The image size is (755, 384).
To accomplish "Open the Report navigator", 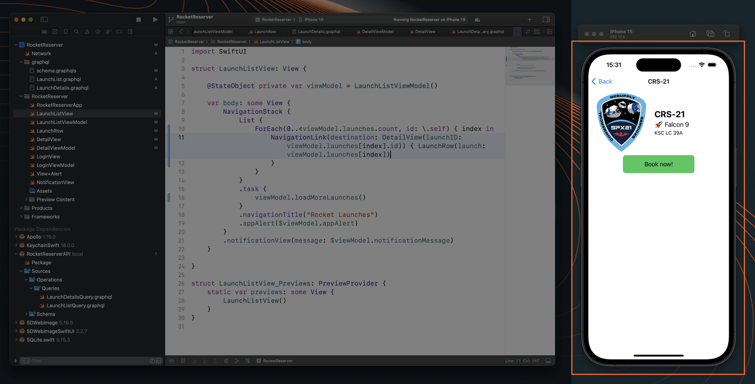I will tap(130, 31).
